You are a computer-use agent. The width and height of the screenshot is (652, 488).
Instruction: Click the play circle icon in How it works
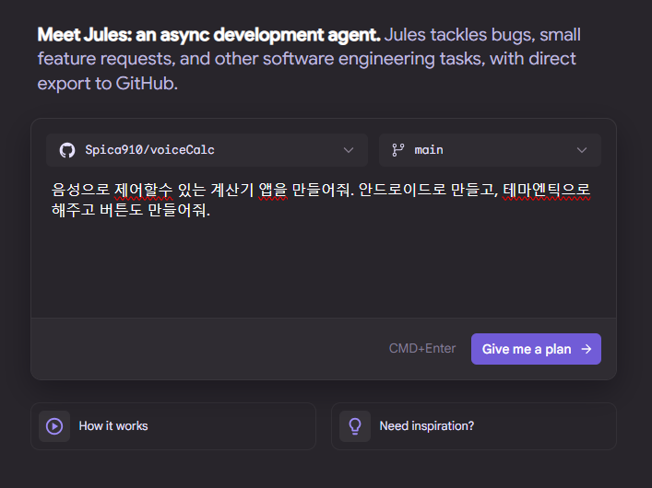[x=54, y=426]
